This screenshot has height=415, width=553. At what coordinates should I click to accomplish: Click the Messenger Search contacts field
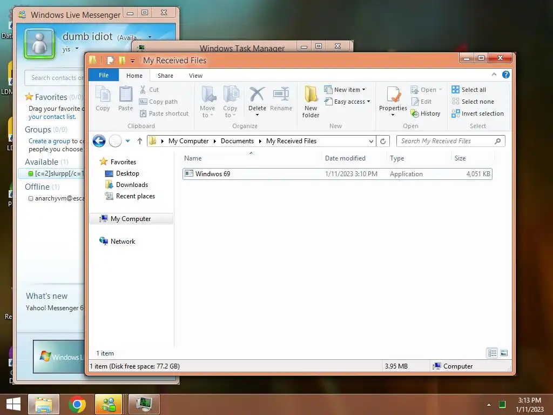coord(55,78)
